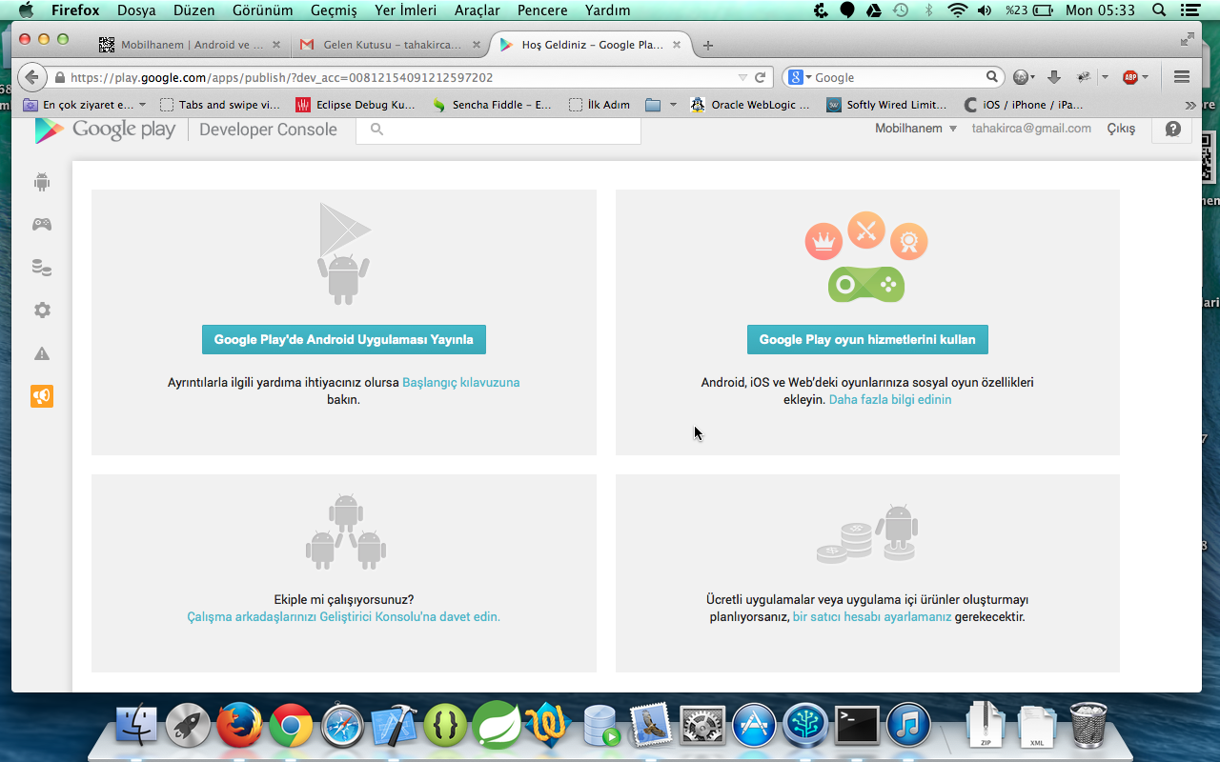Open Başlangıç kılavuzuna link
Image resolution: width=1220 pixels, height=762 pixels.
(461, 383)
